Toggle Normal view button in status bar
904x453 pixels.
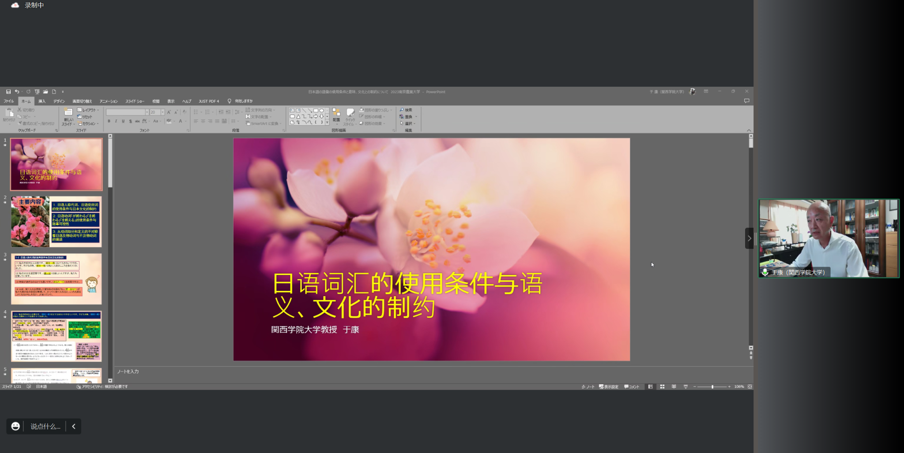[650, 386]
